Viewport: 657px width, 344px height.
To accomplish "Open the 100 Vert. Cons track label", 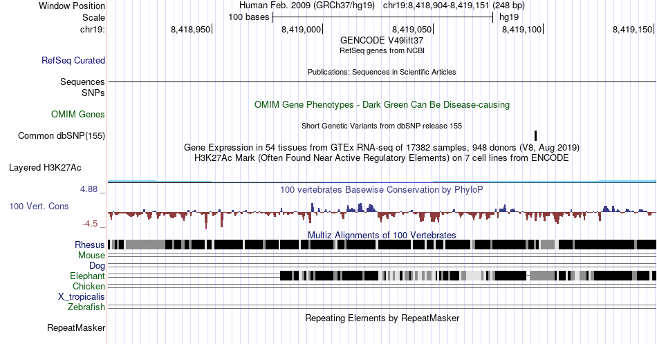I will 39,207.
